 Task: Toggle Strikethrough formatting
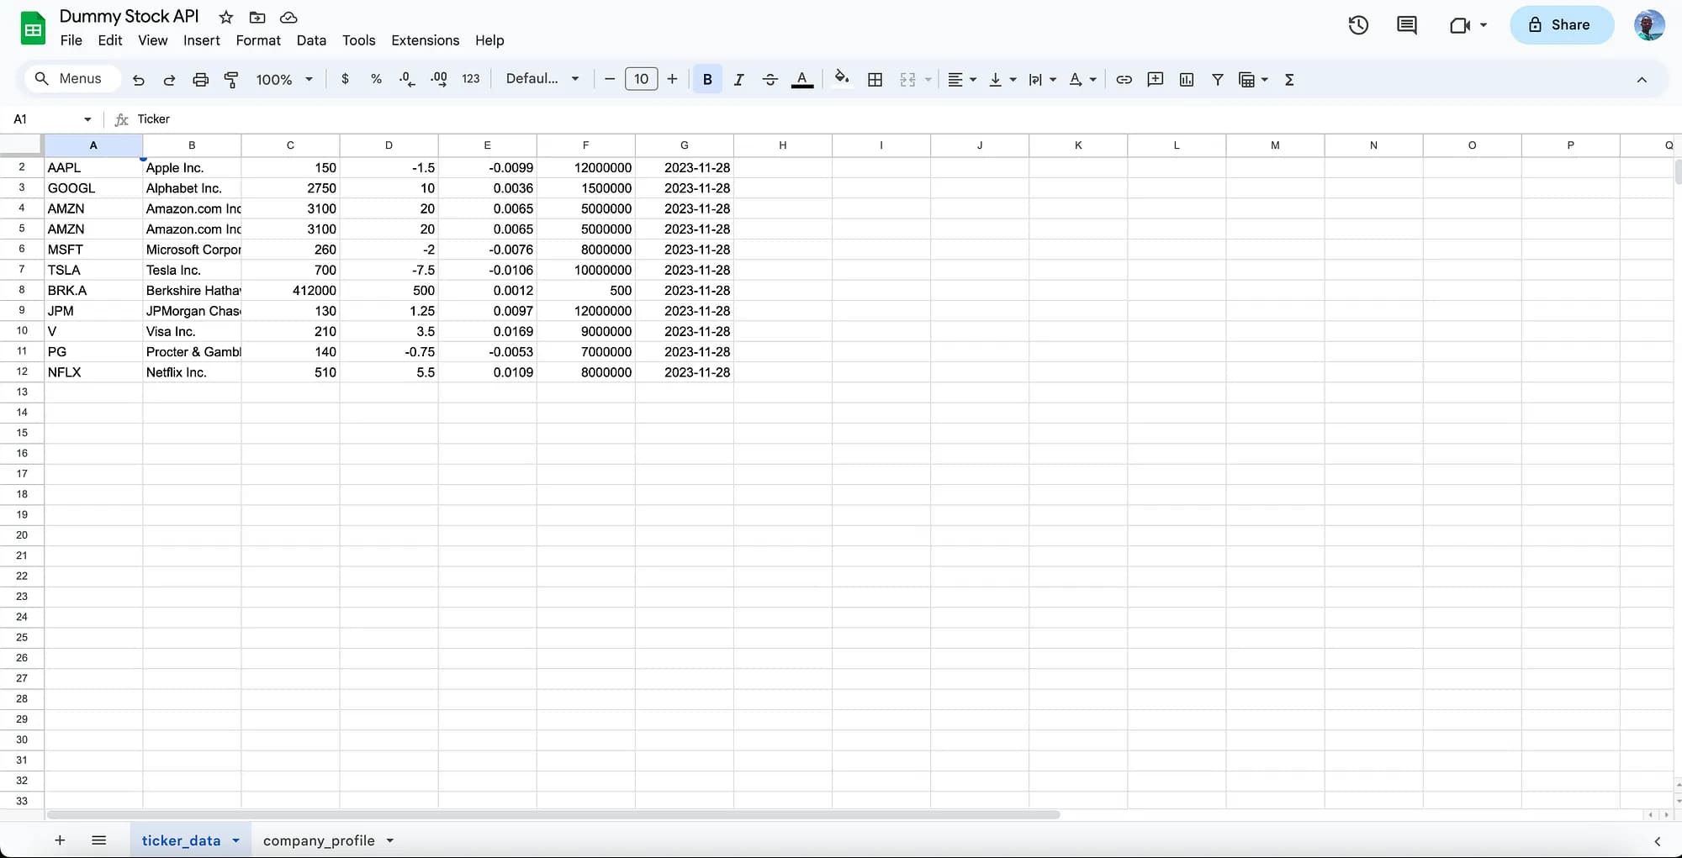point(770,79)
